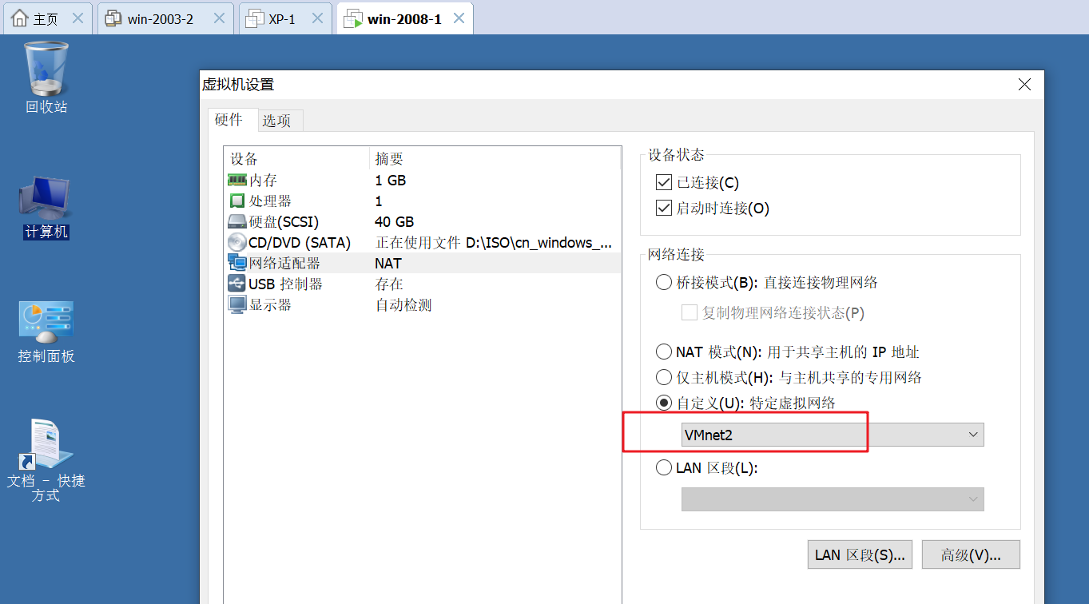1089x604 pixels.
Task: Click the 1 GB memory summary
Action: click(x=391, y=181)
